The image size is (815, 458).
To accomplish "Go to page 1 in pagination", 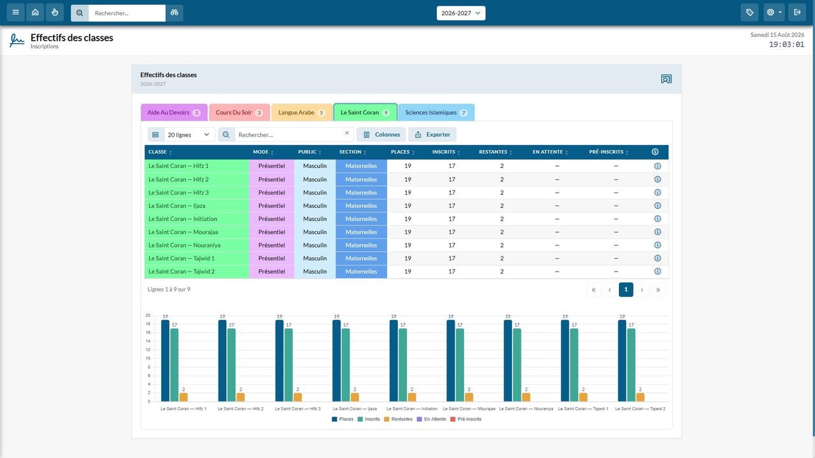I will tap(626, 290).
